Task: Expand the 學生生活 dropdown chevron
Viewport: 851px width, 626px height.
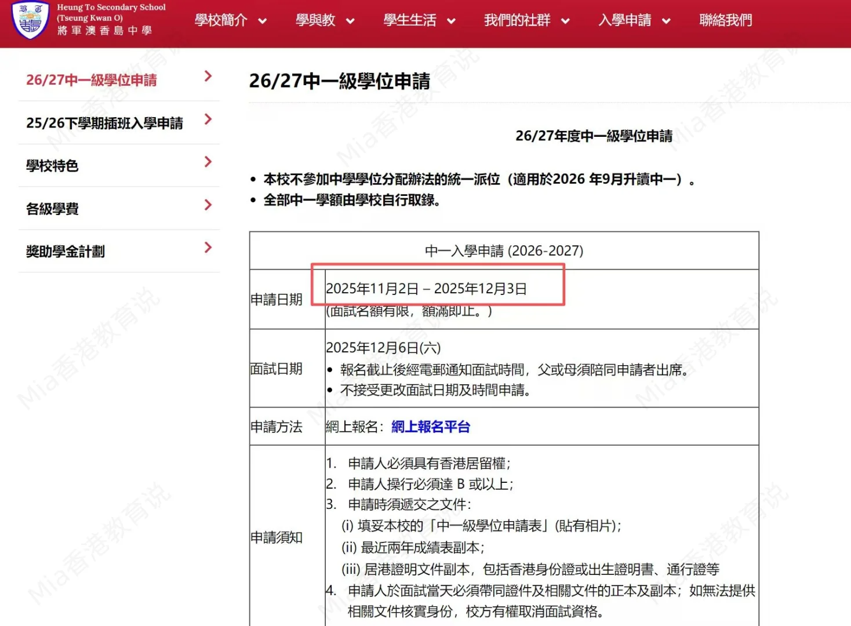Action: 451,21
